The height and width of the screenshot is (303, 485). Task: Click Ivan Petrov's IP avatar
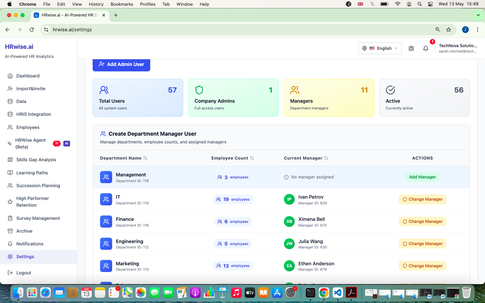tap(289, 199)
